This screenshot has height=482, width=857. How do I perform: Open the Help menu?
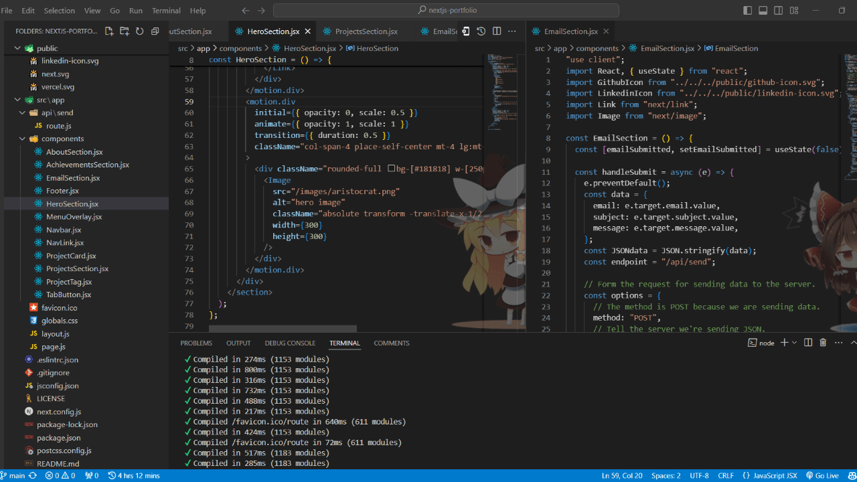coord(198,11)
